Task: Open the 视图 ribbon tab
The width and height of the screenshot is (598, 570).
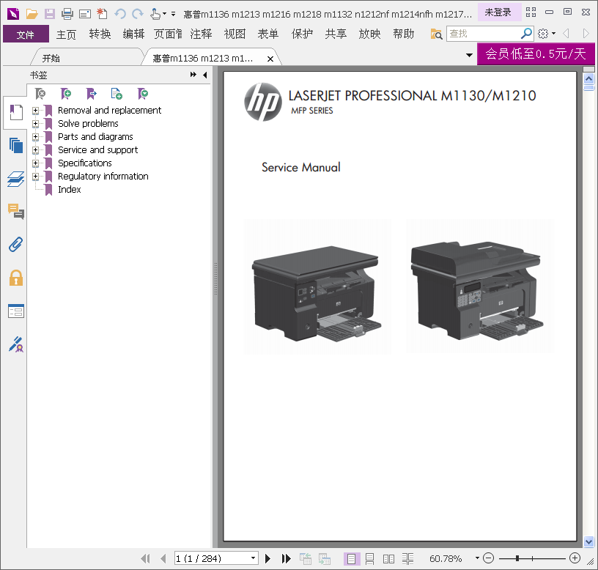Action: click(235, 34)
